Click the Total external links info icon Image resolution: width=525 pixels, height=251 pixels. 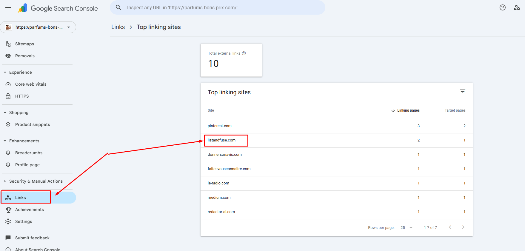(244, 53)
